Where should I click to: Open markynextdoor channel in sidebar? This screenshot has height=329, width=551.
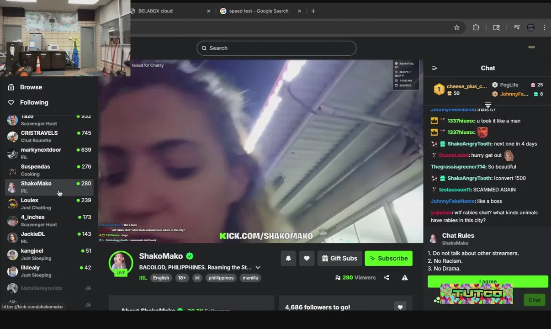[x=49, y=153]
